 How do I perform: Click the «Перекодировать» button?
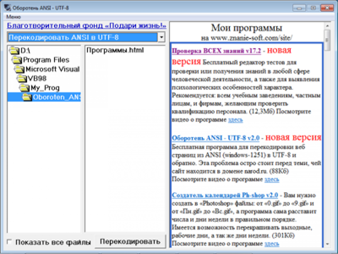(x=130, y=241)
